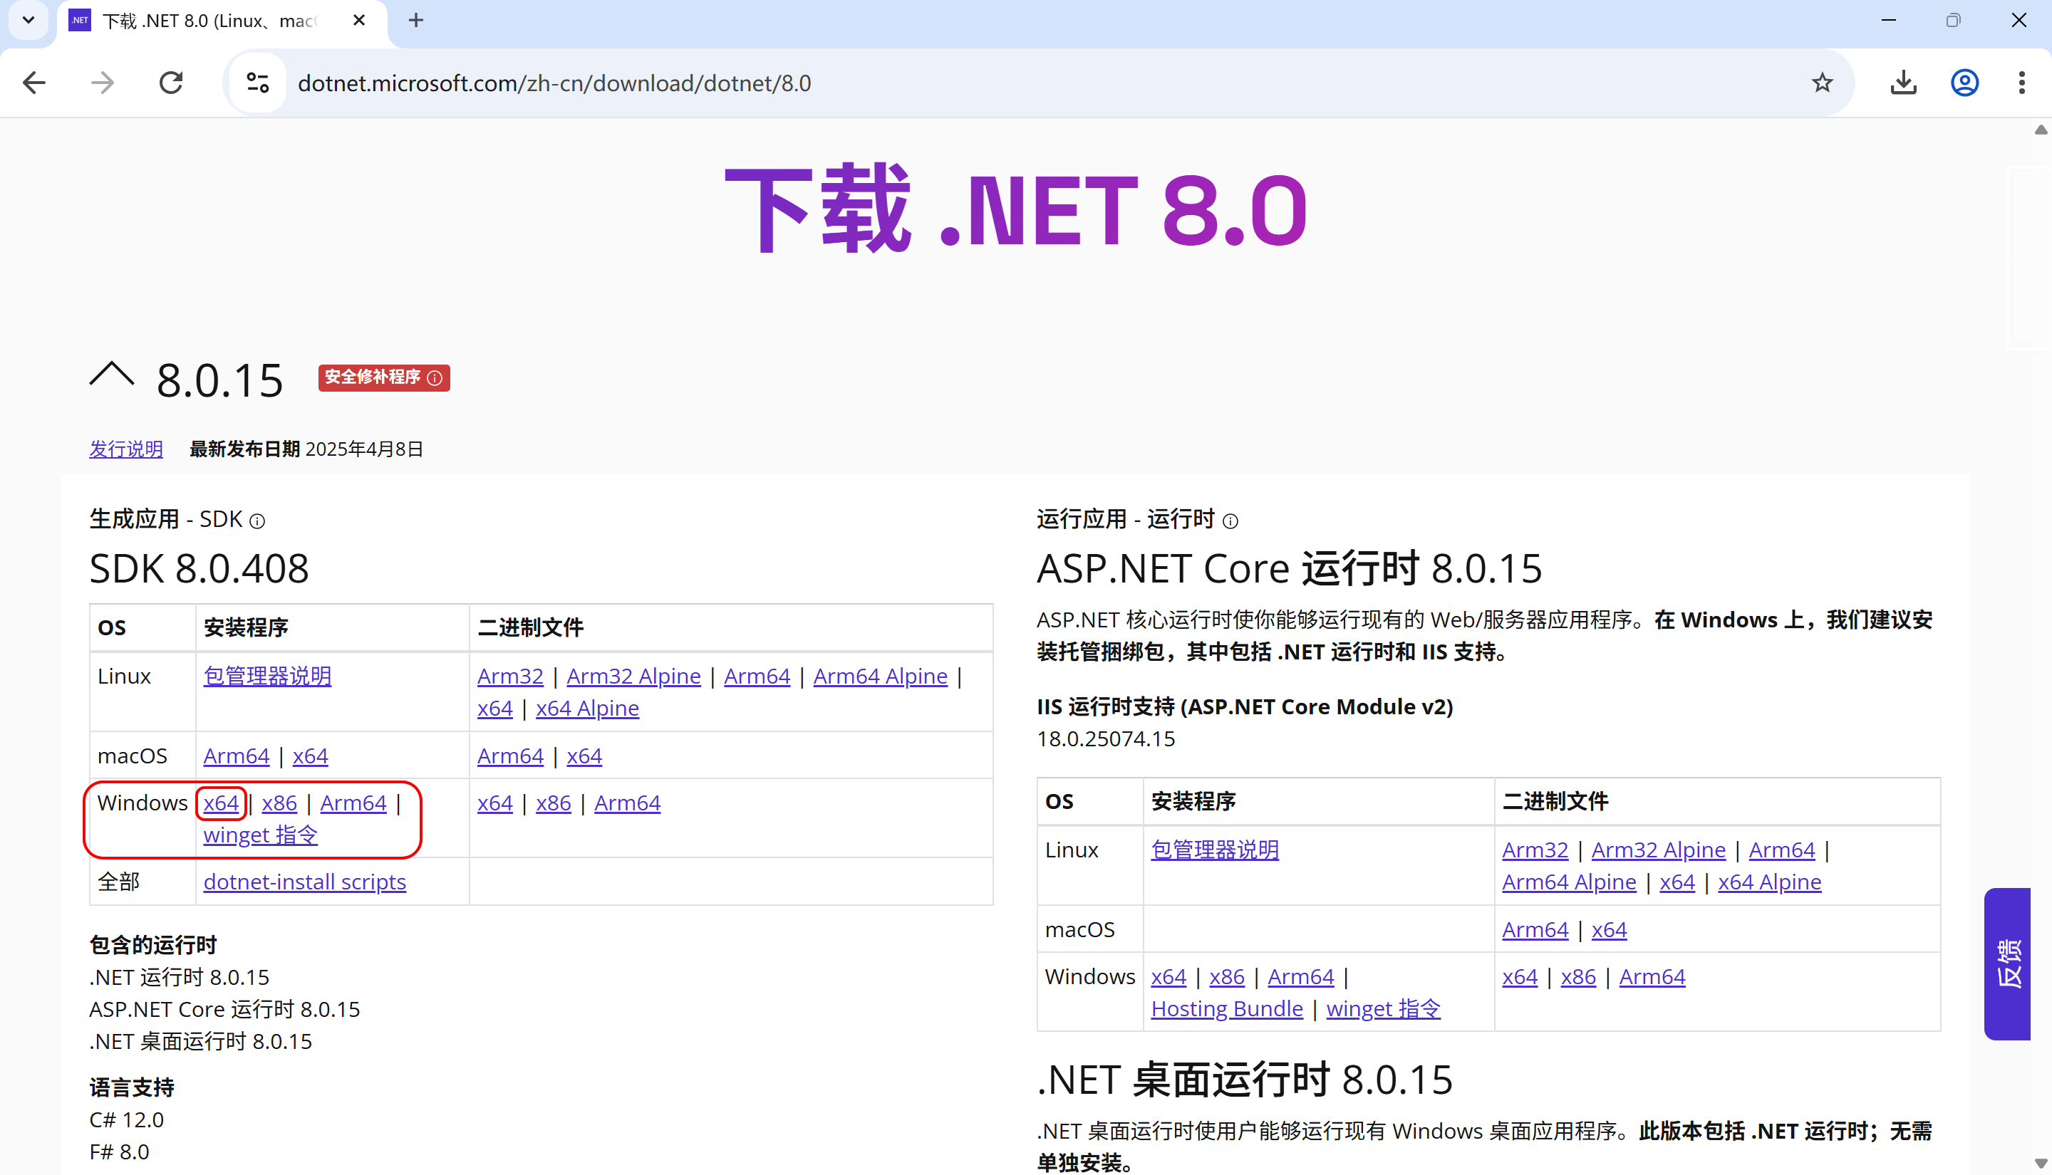Download SDK Windows x64 binary
This screenshot has width=2052, height=1175.
[495, 803]
